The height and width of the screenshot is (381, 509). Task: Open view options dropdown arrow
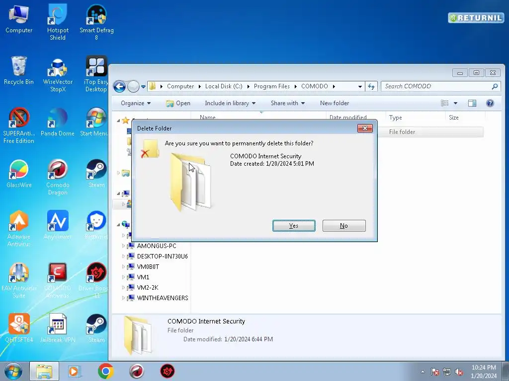[455, 103]
